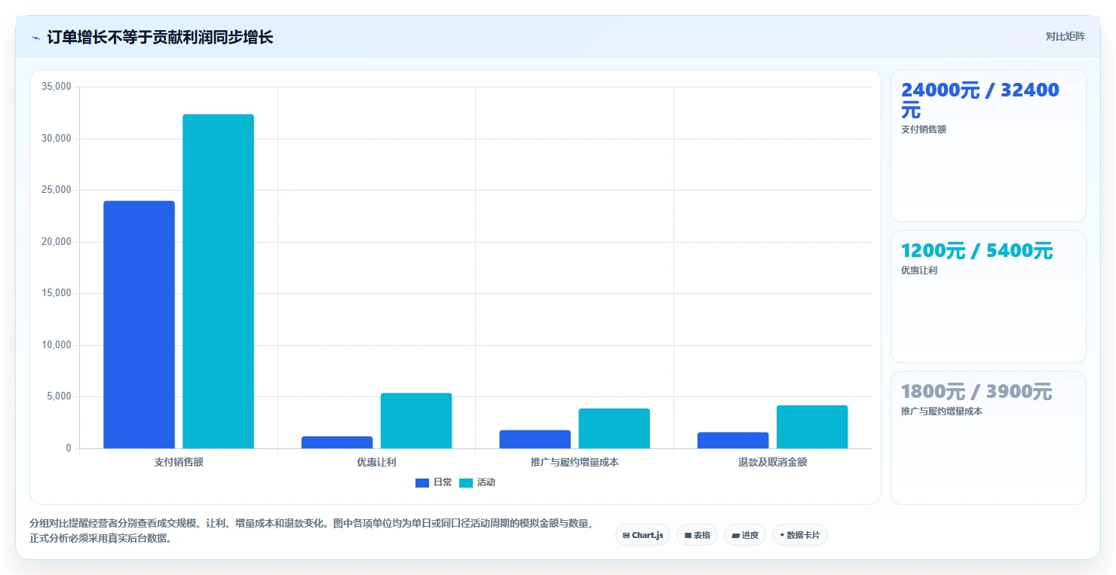The height and width of the screenshot is (575, 1116).
Task: Click the lightning icon beside the panel title
Action: (x=35, y=38)
